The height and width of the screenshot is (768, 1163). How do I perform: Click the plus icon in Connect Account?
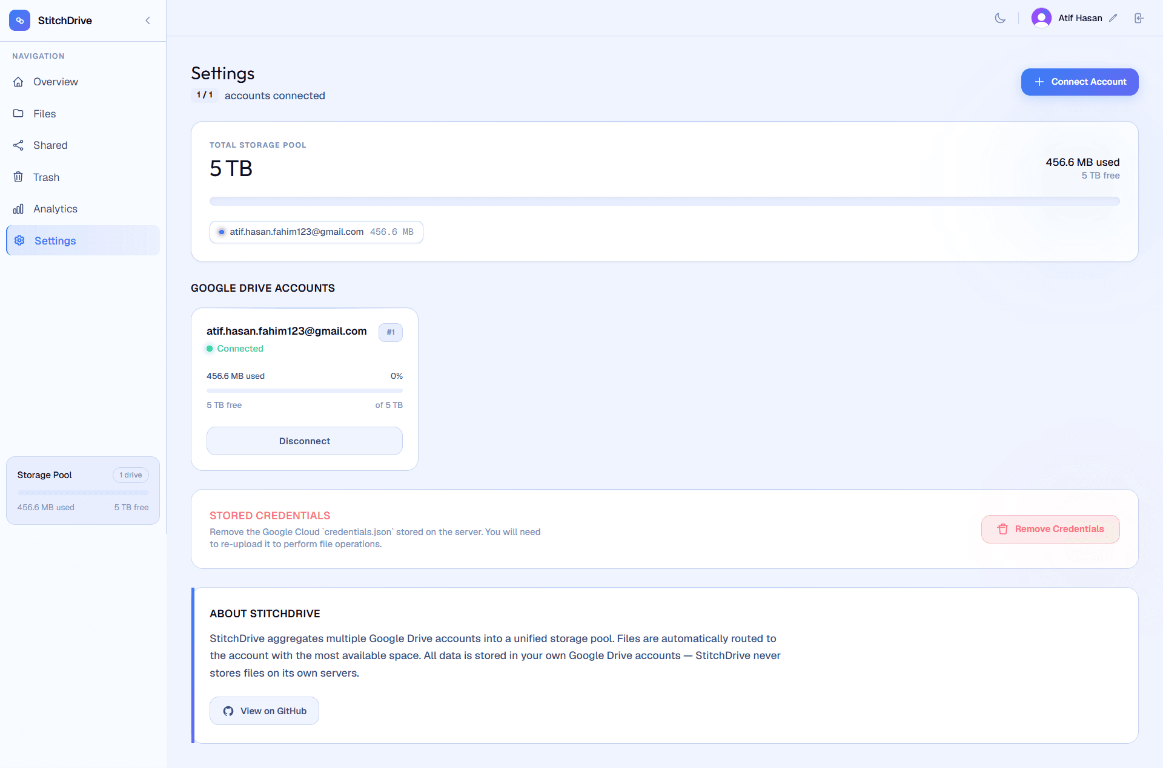(x=1039, y=82)
